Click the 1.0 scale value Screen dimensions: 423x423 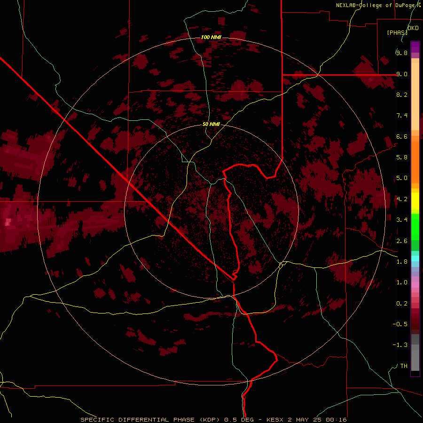tap(402, 282)
